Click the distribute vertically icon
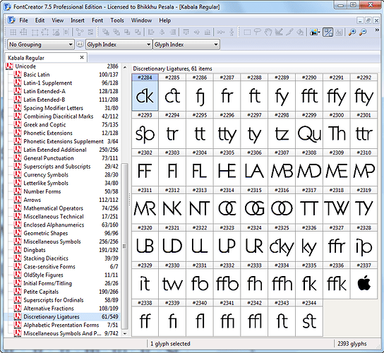This screenshot has height=353, width=384. [232, 32]
